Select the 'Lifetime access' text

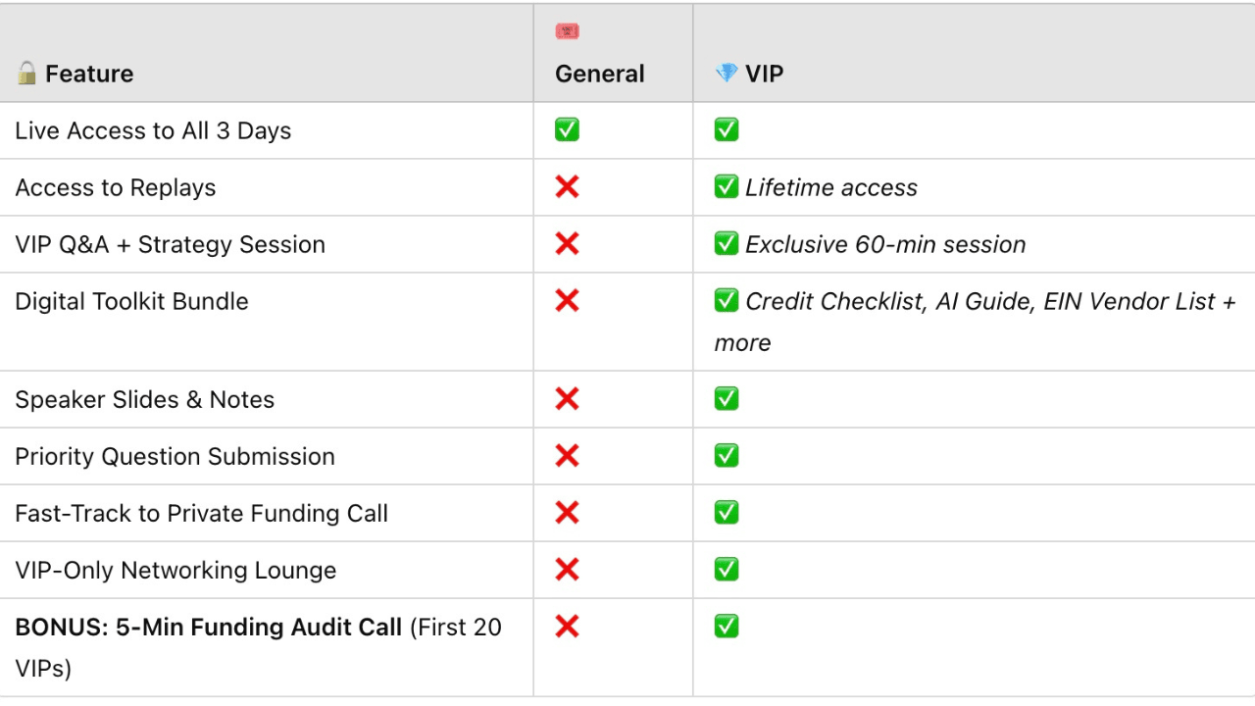coord(831,187)
